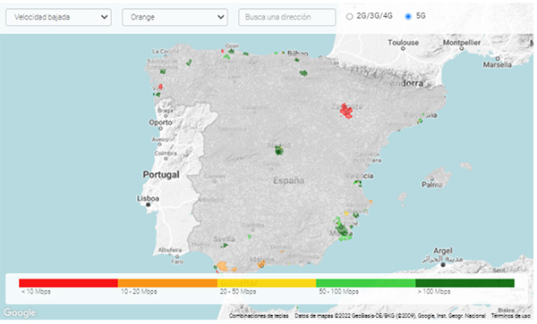This screenshot has height=324, width=537.
Task: Click the dark green over 100 Mbps swatch
Action: click(x=465, y=283)
